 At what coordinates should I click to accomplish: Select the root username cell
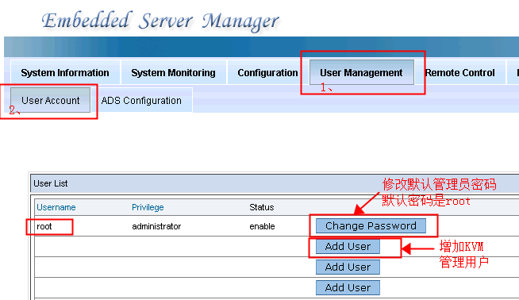point(44,226)
